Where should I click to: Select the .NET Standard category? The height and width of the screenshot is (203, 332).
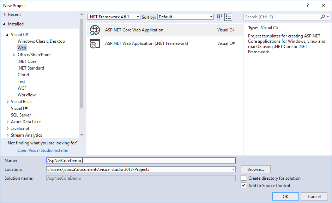31,68
